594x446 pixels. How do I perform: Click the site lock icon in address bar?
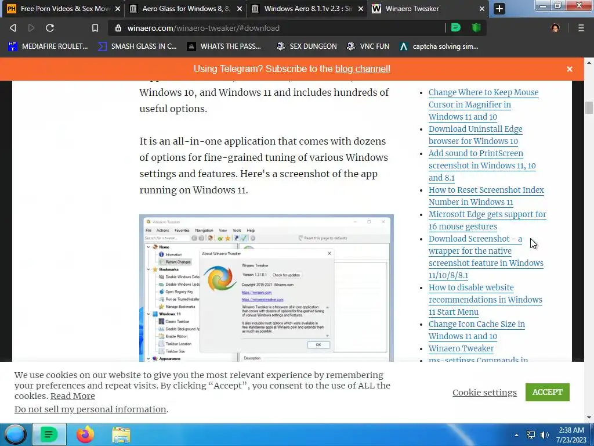[x=118, y=28]
